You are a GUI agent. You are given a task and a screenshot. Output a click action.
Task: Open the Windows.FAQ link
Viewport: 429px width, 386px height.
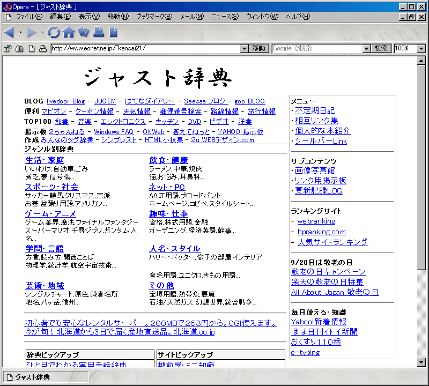[114, 131]
